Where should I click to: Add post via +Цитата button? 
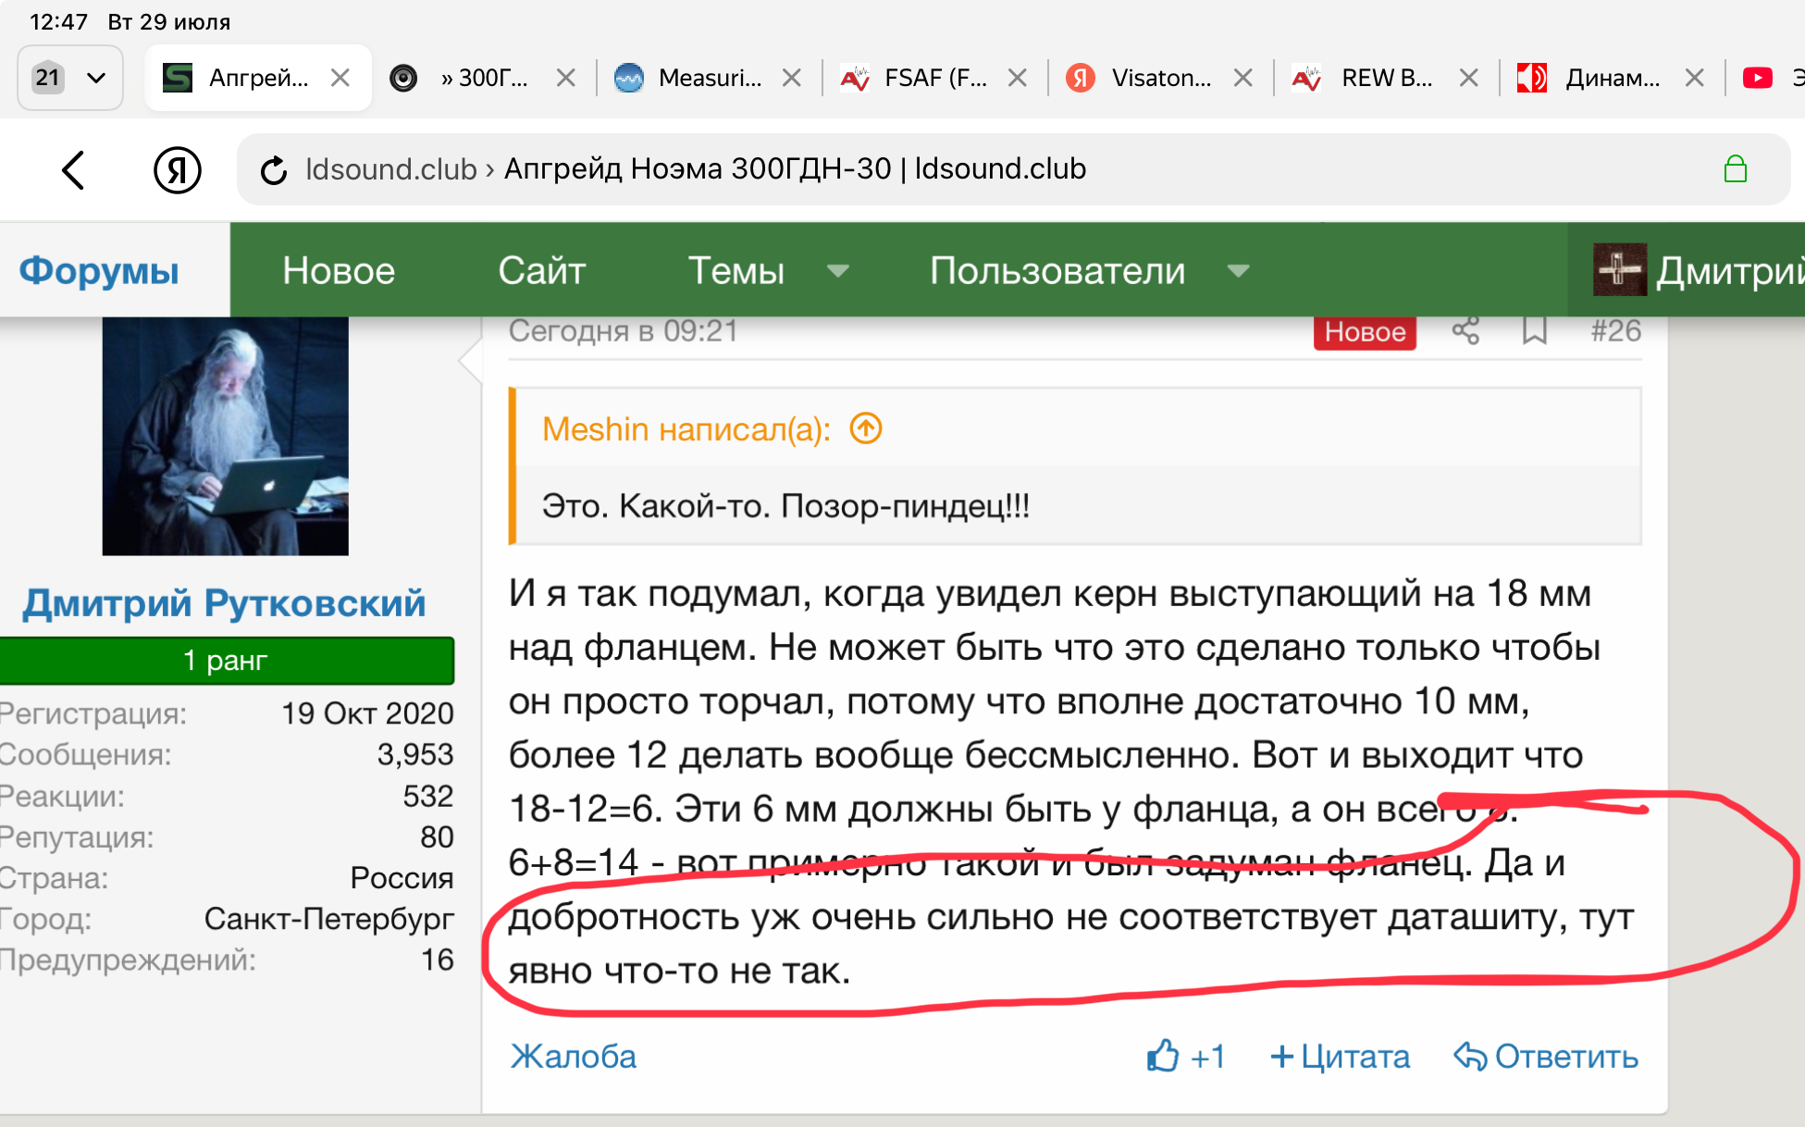1340,1056
